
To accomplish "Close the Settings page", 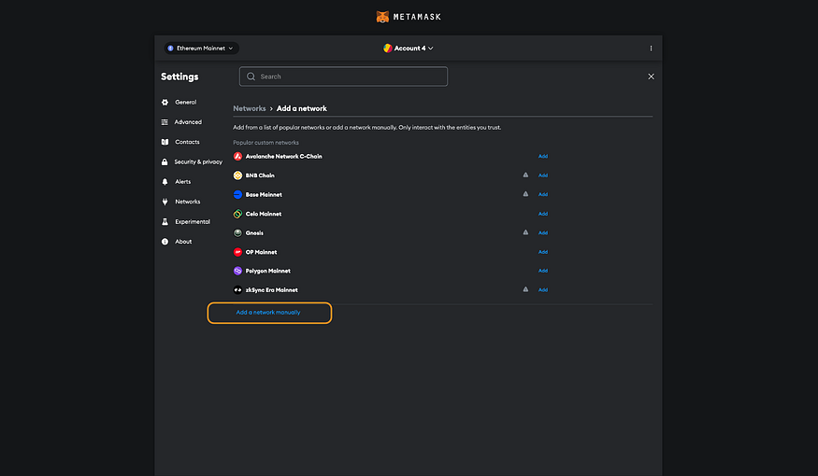I will pyautogui.click(x=651, y=77).
